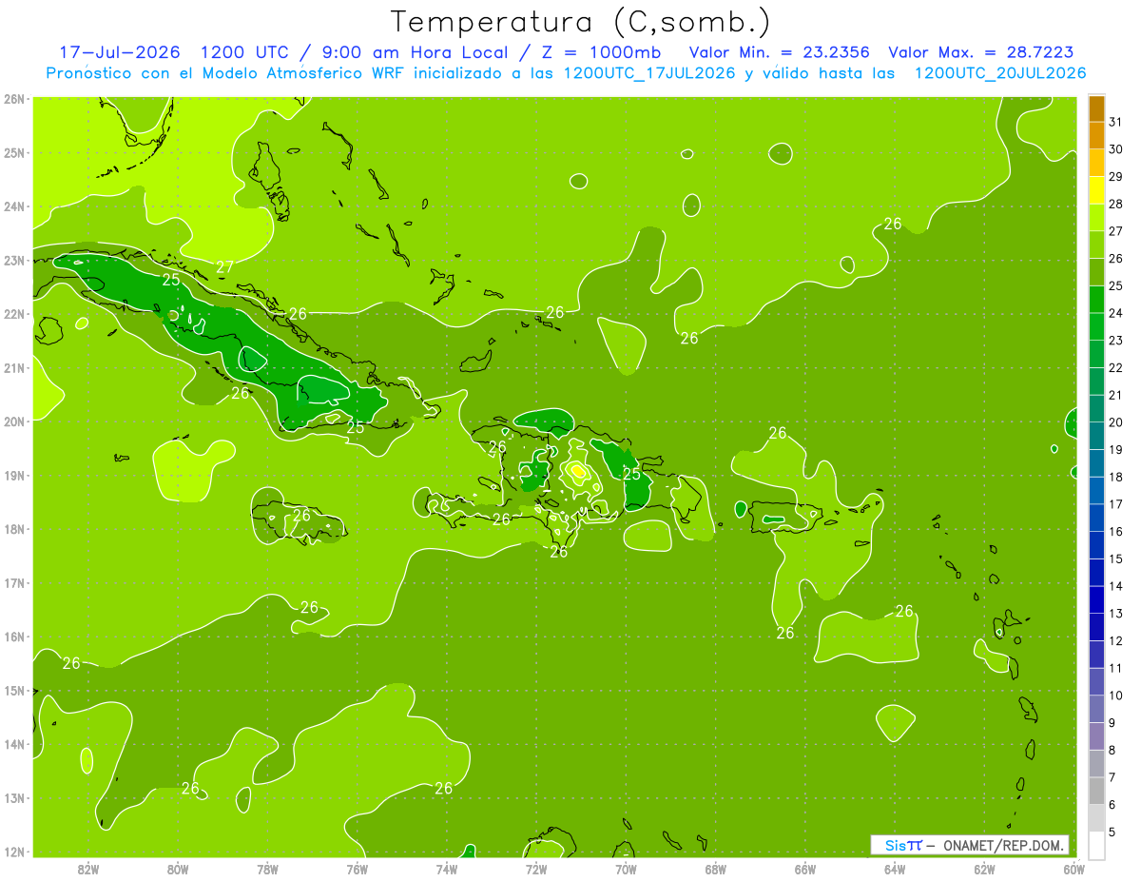Click the 28 label on the color scale
Image resolution: width=1141 pixels, height=882 pixels.
click(x=1116, y=204)
